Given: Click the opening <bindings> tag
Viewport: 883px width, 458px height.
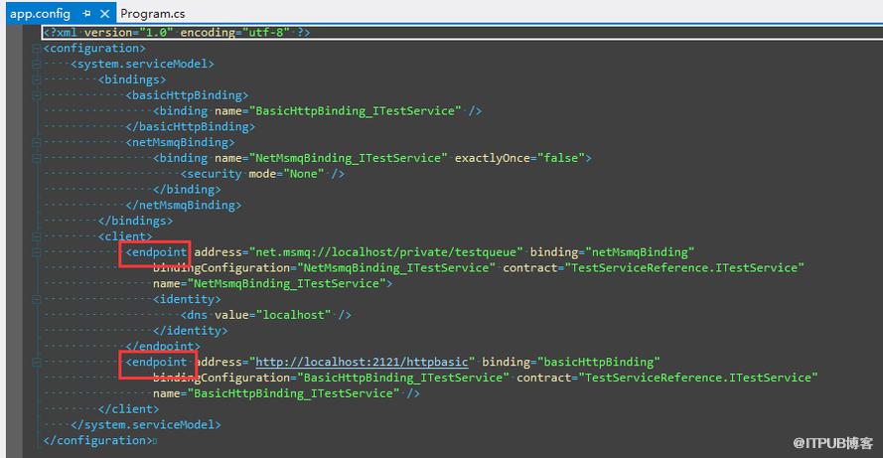Looking at the screenshot, I should [x=132, y=79].
